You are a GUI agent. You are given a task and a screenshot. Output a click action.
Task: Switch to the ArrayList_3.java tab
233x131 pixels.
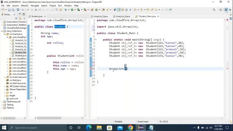pos(99,16)
